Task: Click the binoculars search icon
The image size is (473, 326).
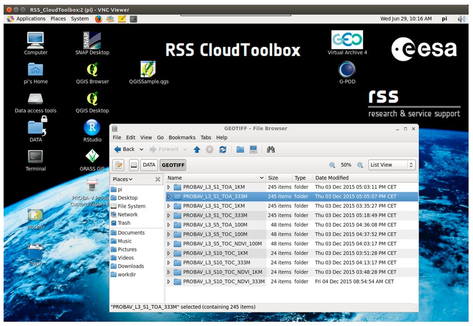Action: click(x=271, y=149)
